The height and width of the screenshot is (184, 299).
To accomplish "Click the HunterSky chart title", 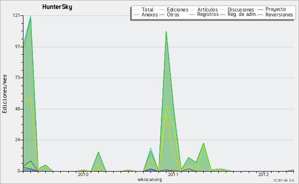I will (57, 7).
